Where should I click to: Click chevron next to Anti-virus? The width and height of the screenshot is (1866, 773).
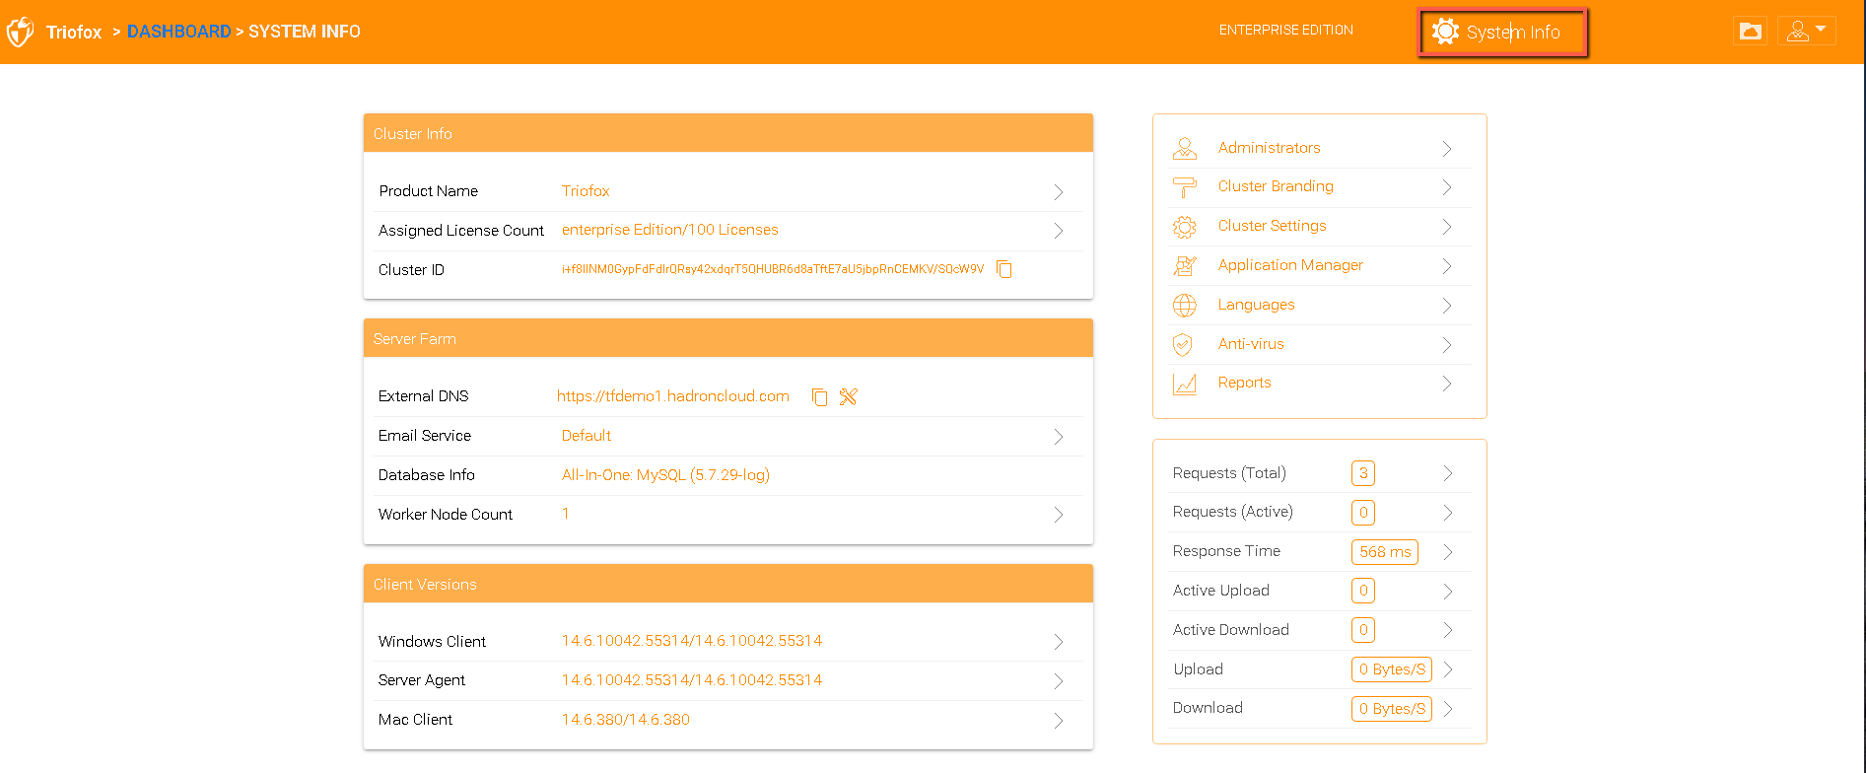(1447, 345)
